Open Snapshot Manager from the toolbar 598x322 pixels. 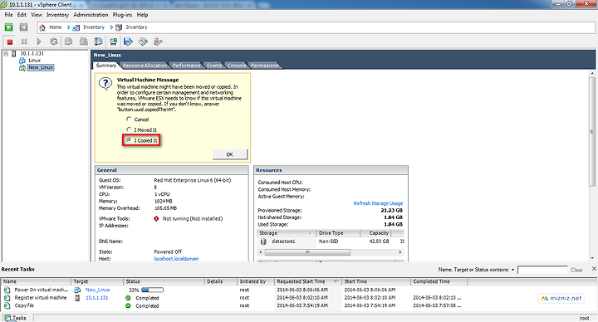[98, 41]
